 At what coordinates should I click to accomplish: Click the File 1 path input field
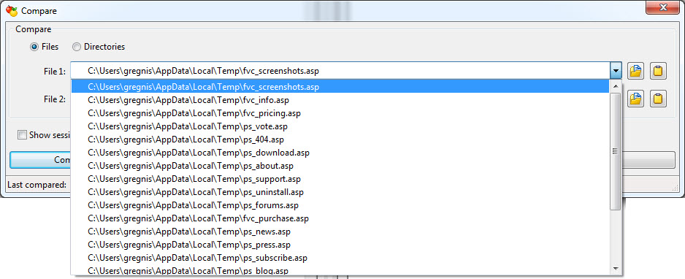[340, 71]
